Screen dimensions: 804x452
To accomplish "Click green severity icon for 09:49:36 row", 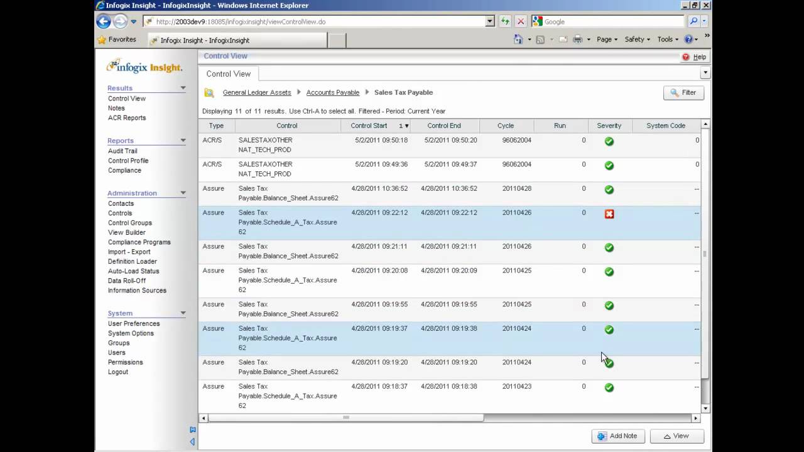I will (609, 166).
